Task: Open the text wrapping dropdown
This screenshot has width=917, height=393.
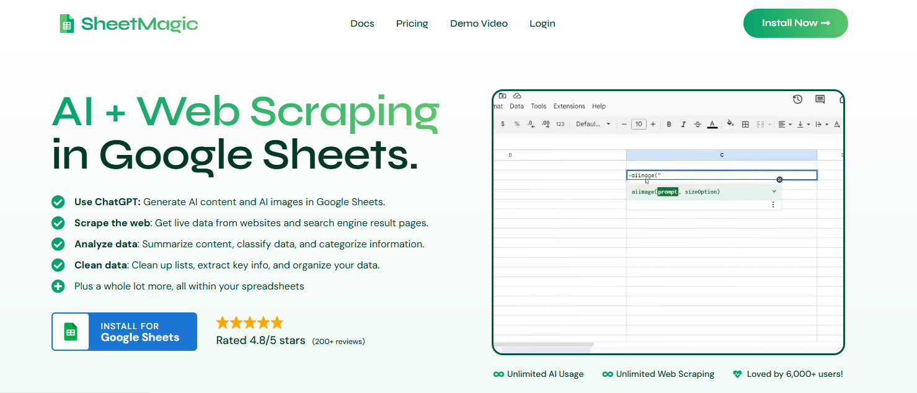Action: (x=822, y=124)
